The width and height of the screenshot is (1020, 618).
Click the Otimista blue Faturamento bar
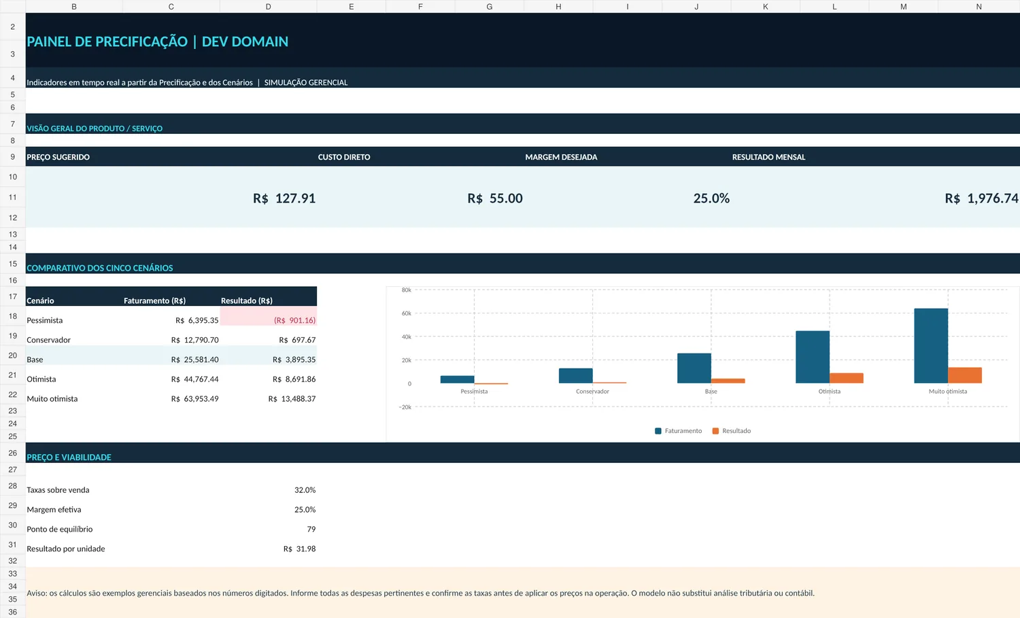[x=813, y=357]
